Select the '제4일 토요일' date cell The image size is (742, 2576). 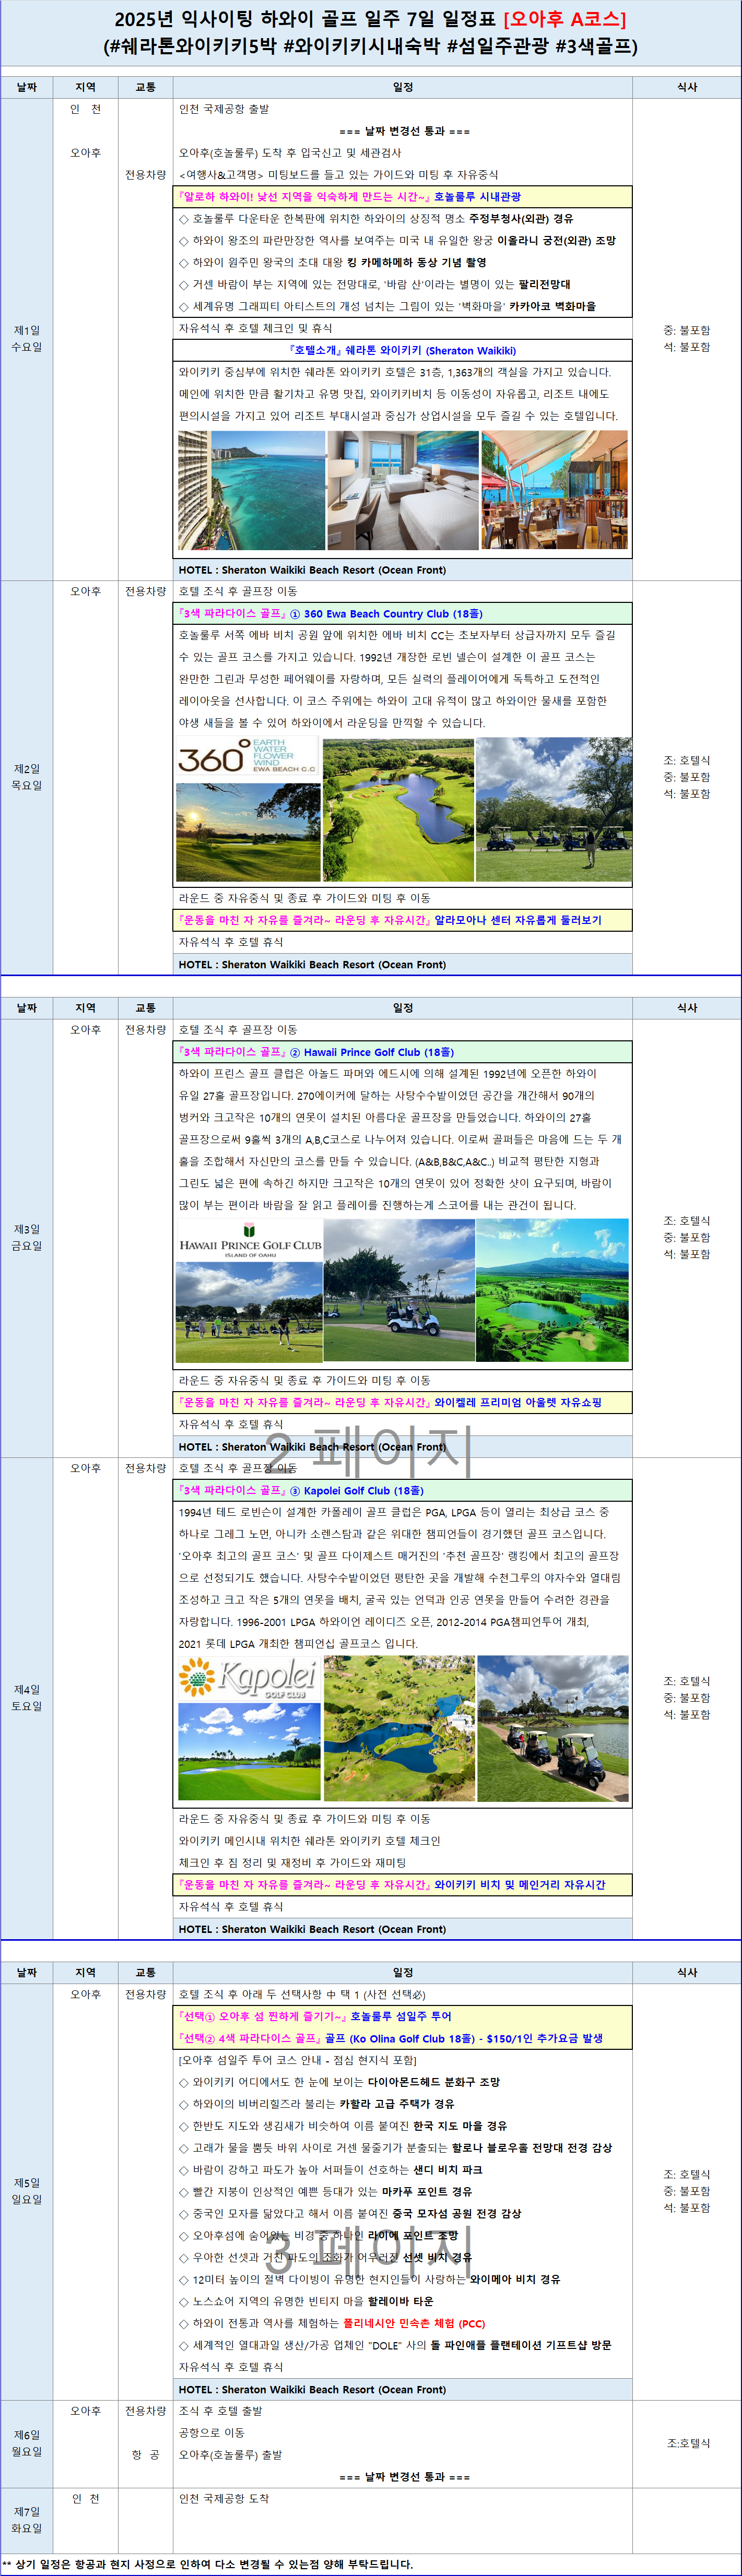pyautogui.click(x=27, y=1698)
